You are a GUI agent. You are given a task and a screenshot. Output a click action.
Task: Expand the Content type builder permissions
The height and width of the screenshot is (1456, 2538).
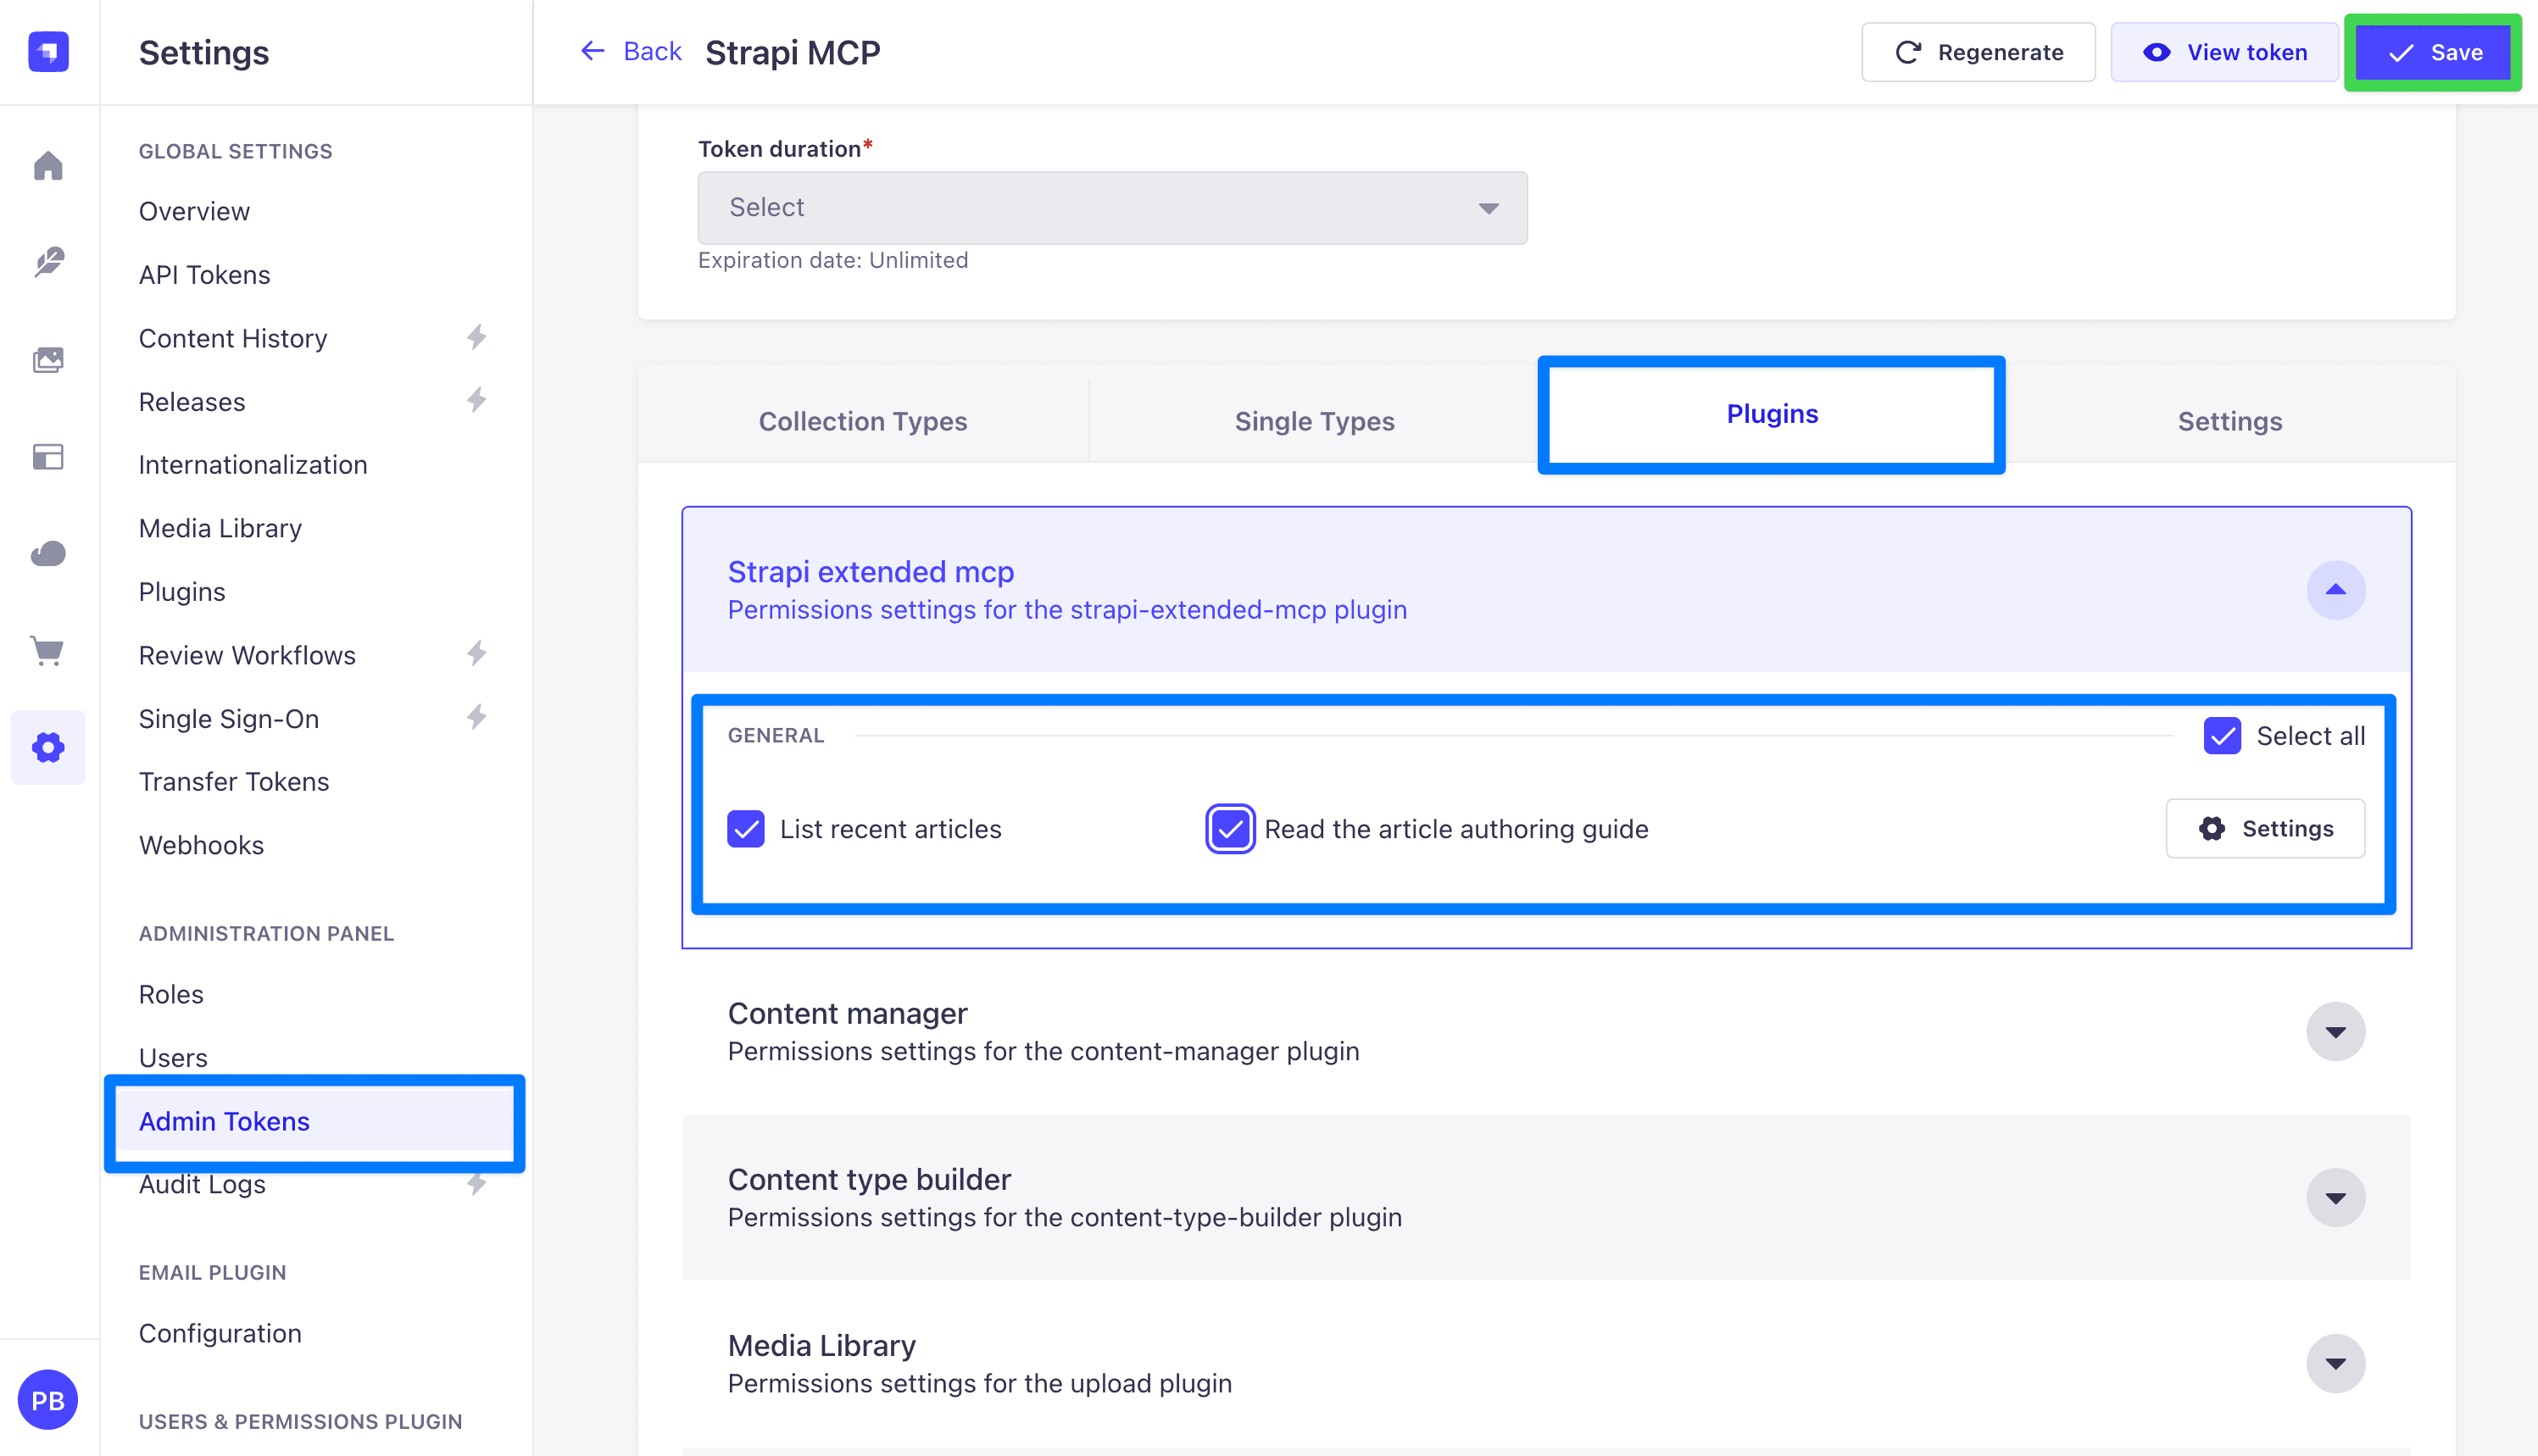click(2335, 1198)
